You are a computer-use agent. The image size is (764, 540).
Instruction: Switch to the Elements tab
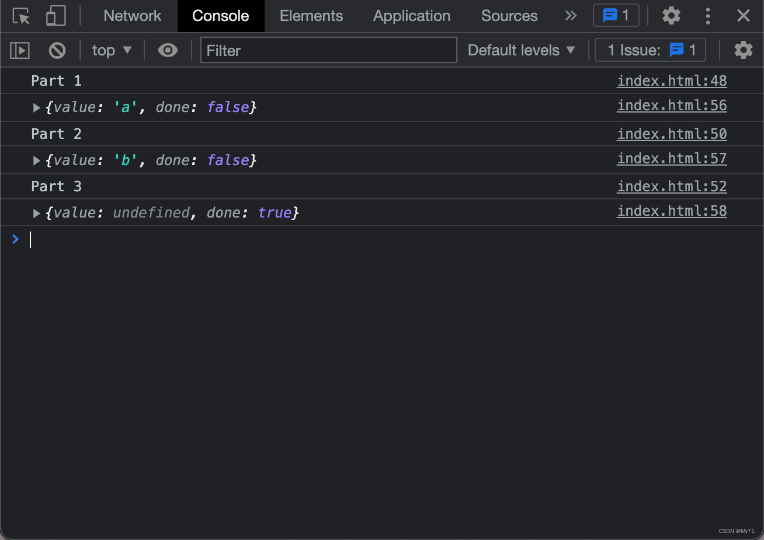pos(311,16)
